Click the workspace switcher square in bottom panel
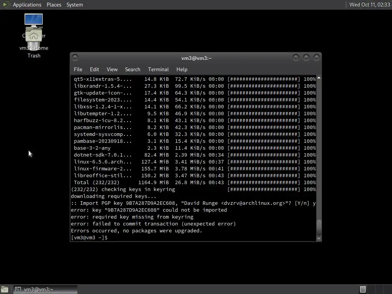The width and height of the screenshot is (392, 294). (363, 289)
